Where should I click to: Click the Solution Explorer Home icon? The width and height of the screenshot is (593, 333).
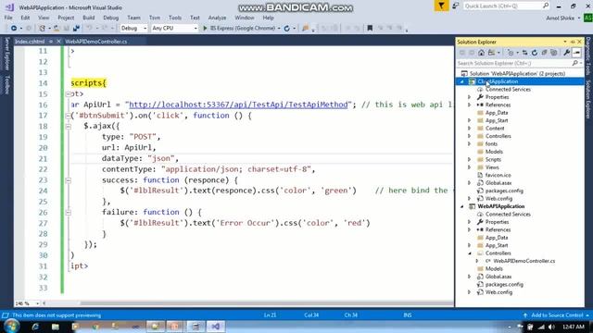pos(481,53)
